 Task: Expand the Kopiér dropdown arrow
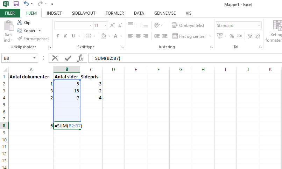[40, 31]
